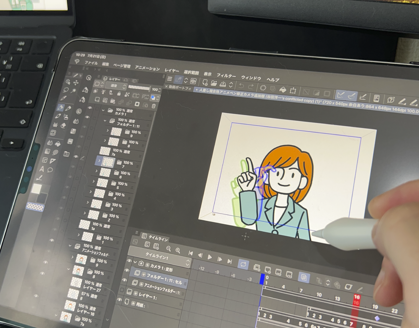Toggle eye for フォルダー1:11:セル timeline track
The image size is (419, 328).
(127, 271)
